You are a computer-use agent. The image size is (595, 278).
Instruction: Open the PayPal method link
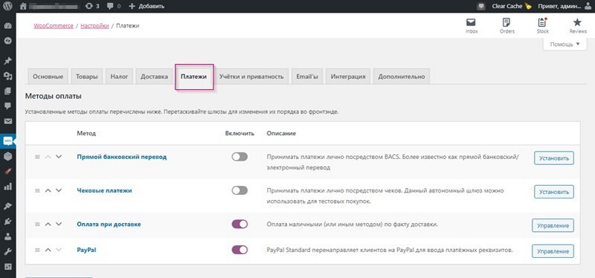coord(86,250)
